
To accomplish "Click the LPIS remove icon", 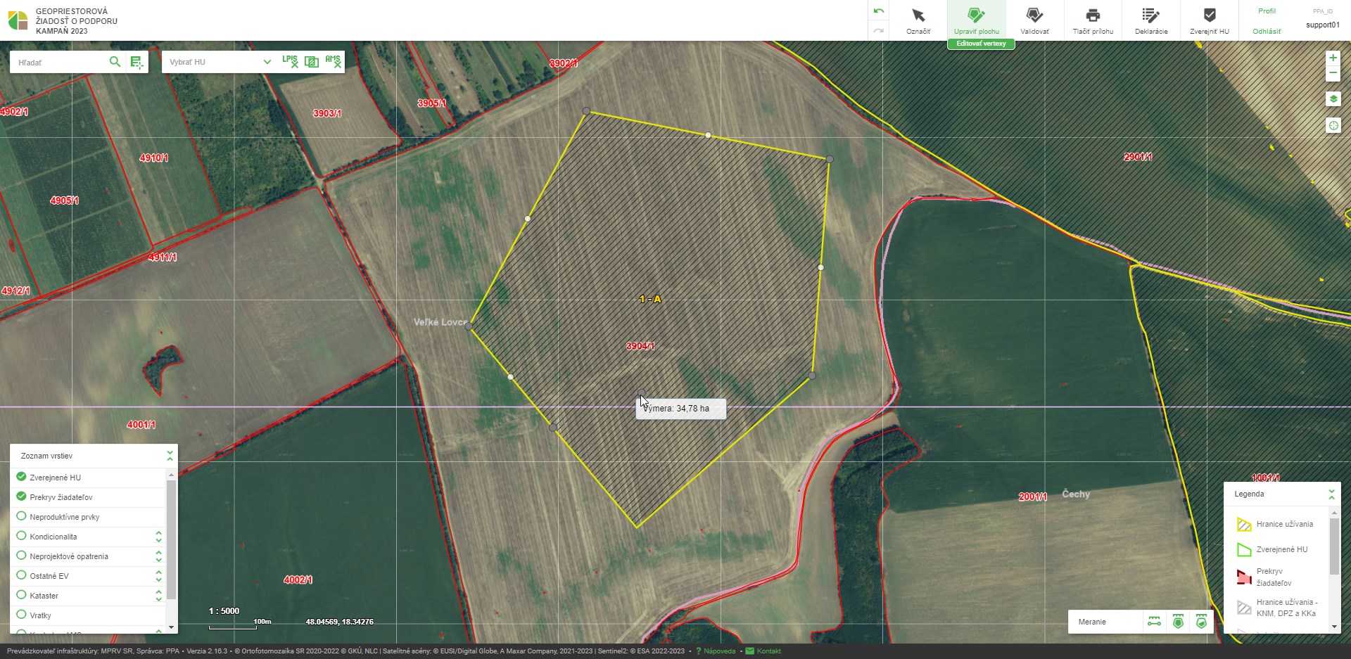I will pos(290,61).
